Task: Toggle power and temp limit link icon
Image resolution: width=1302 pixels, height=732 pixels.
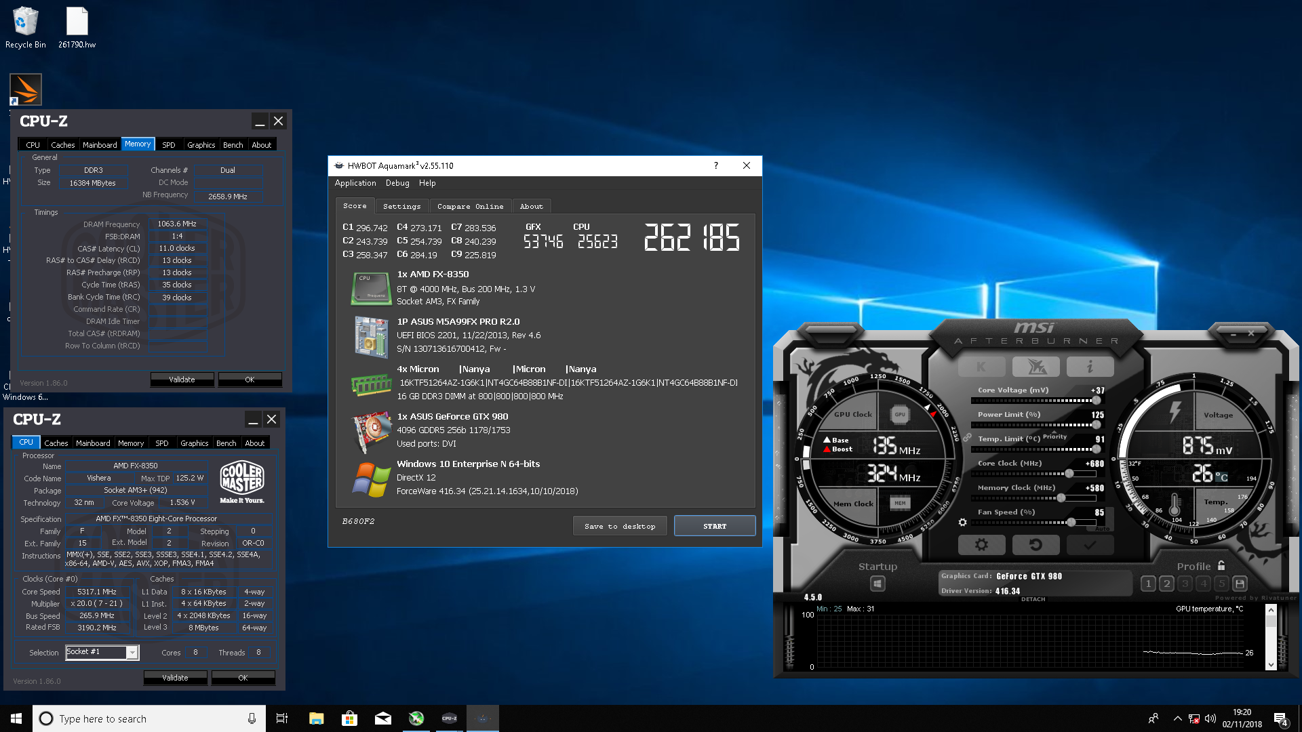Action: 967,438
